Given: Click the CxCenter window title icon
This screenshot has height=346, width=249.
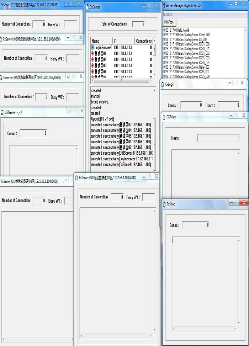Looking at the screenshot, I should pos(87,7).
